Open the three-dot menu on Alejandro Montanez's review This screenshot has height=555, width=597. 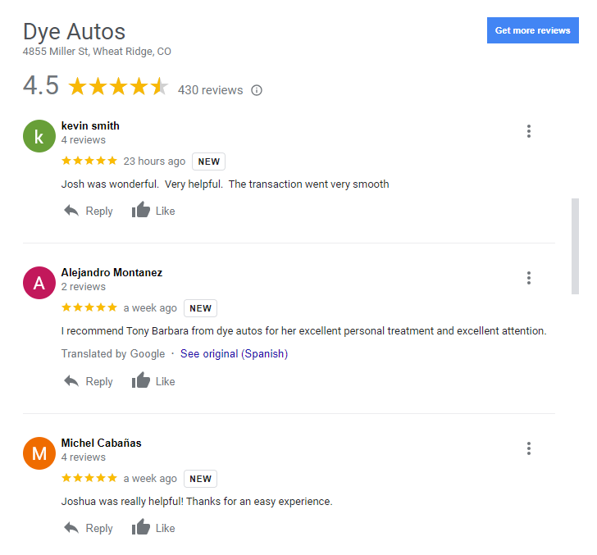pos(528,278)
